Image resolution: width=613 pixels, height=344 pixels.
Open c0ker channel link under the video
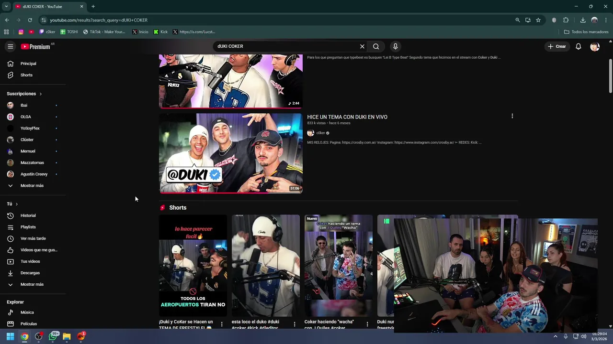[320, 133]
